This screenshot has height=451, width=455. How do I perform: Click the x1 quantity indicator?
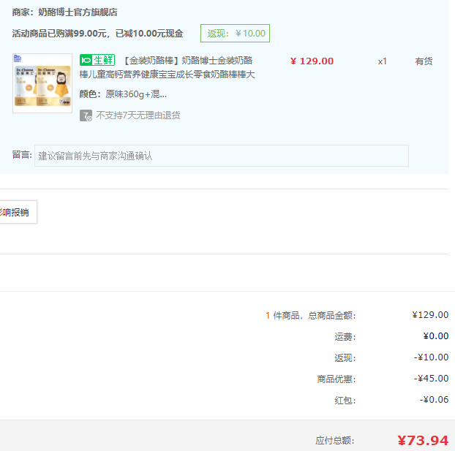pos(382,61)
